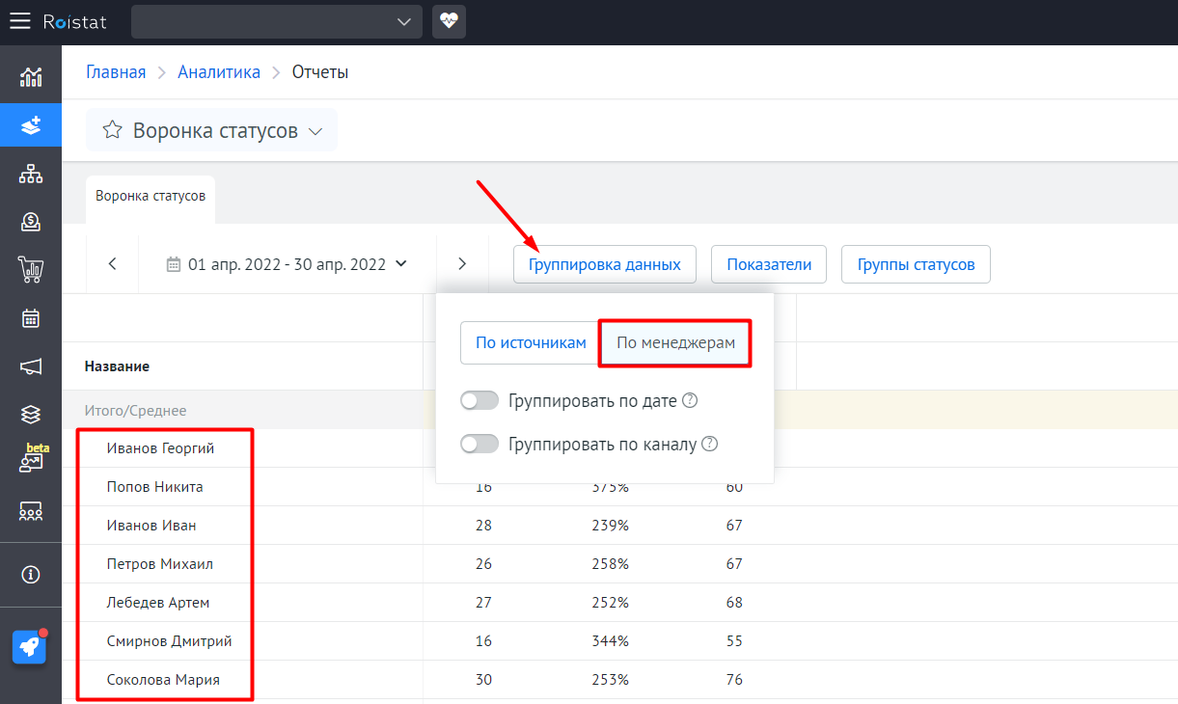This screenshot has width=1178, height=704.
Task: Select manager Лебедев Артем
Action: [158, 603]
